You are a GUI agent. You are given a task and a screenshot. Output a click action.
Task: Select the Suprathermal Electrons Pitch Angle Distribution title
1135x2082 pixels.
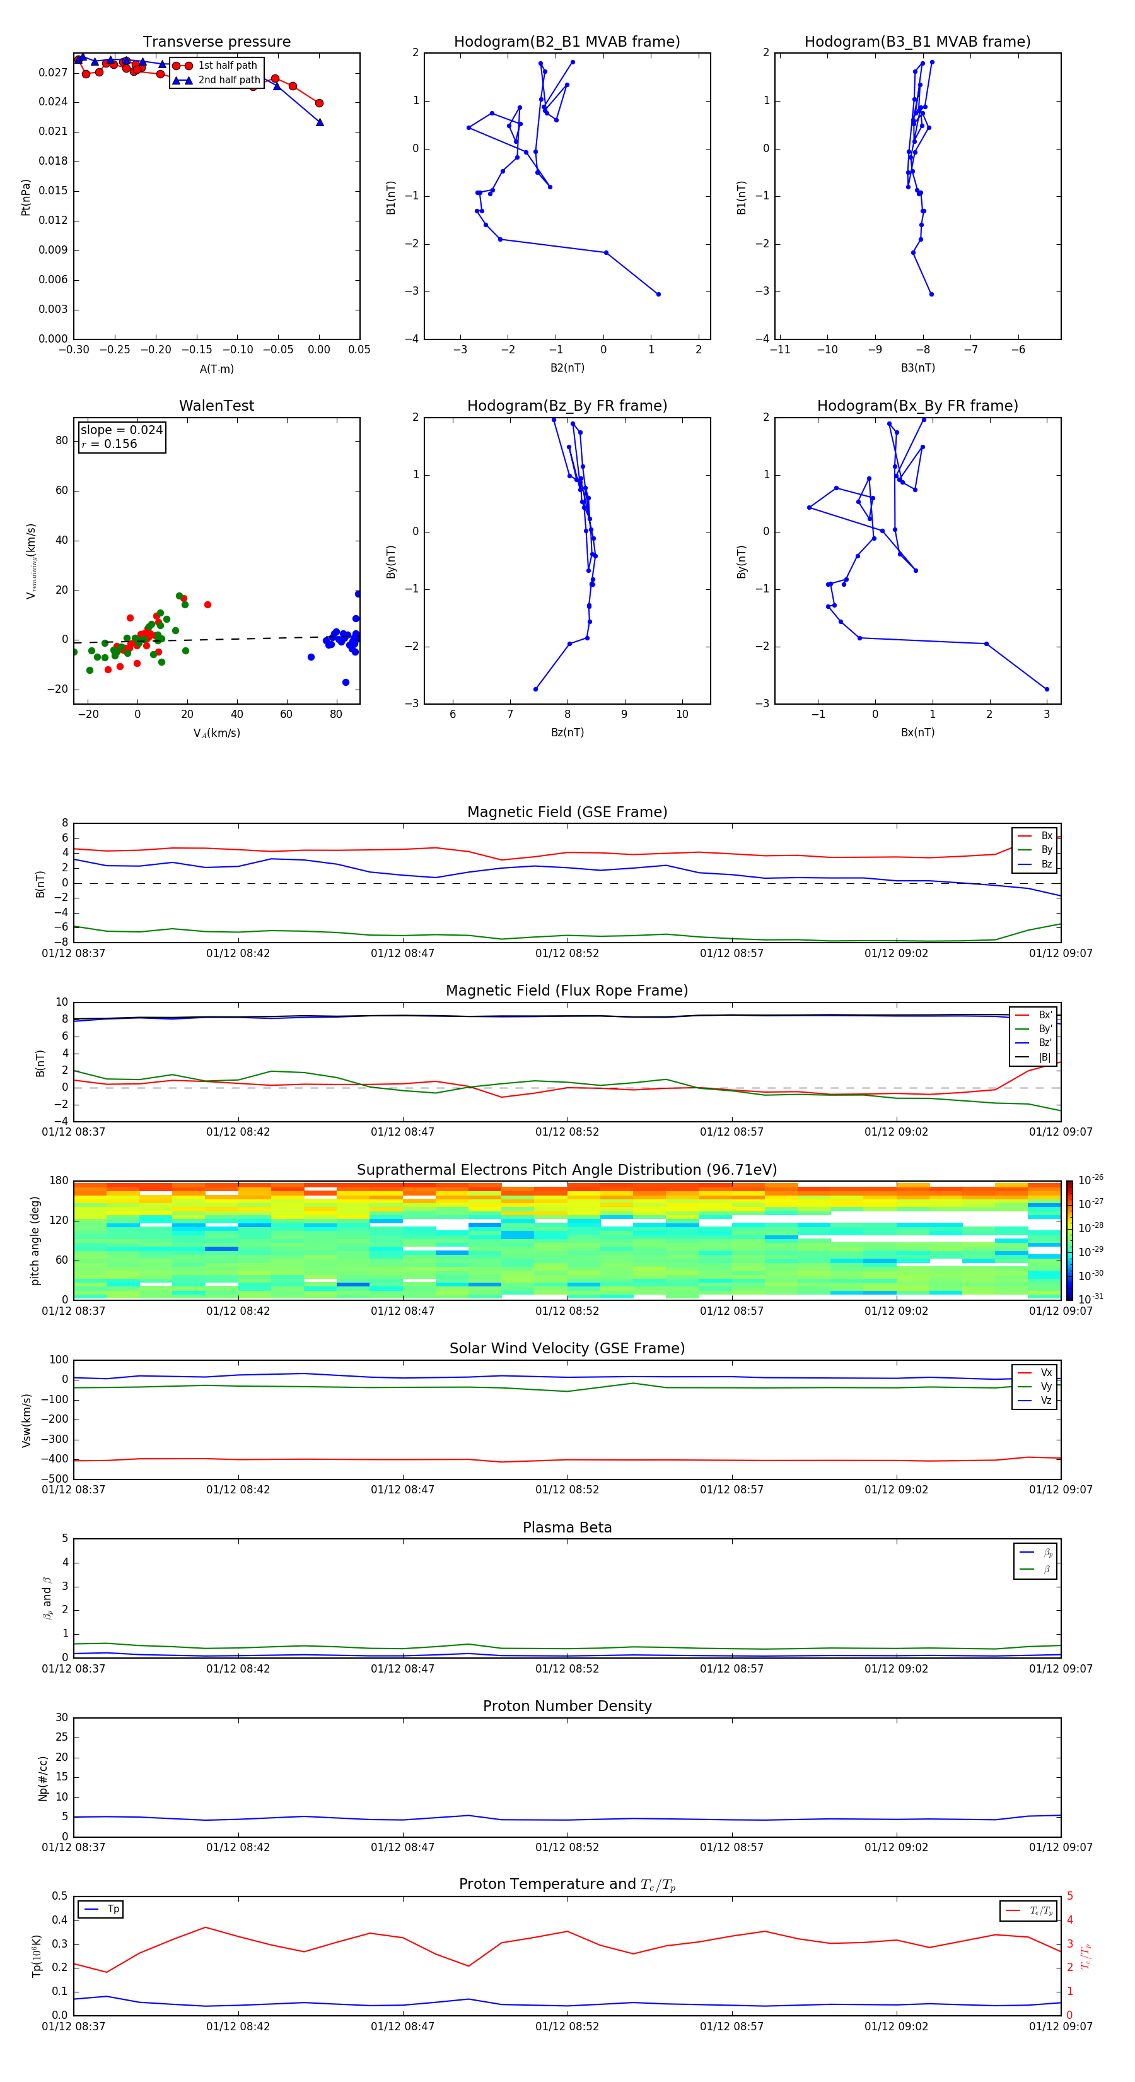[x=567, y=1170]
